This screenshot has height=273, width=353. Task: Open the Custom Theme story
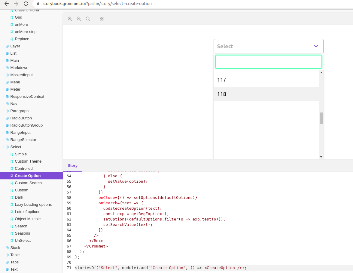pyautogui.click(x=28, y=161)
